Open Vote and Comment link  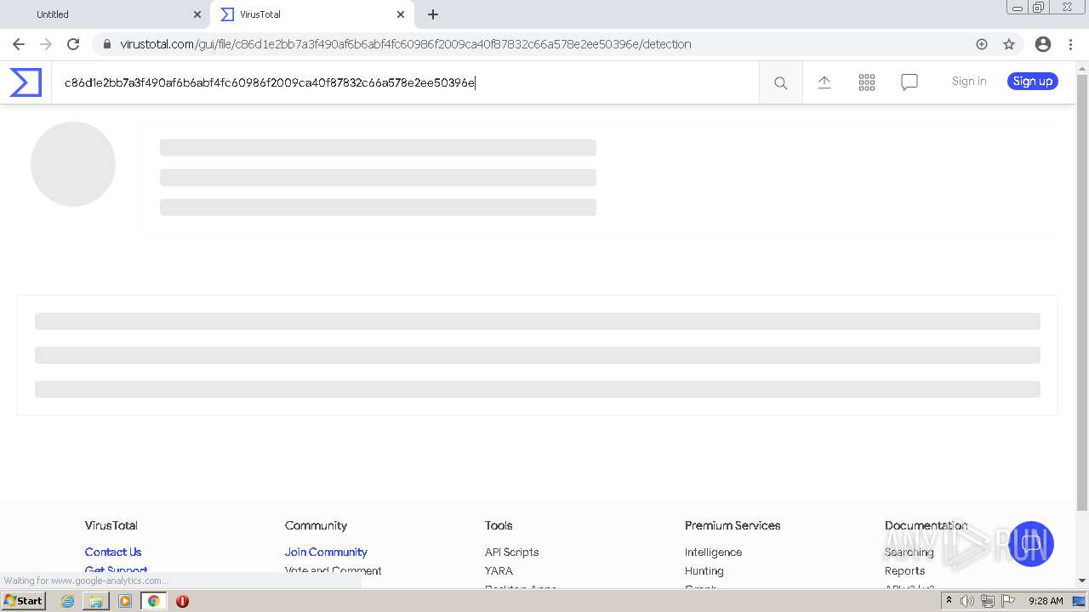[x=333, y=570]
